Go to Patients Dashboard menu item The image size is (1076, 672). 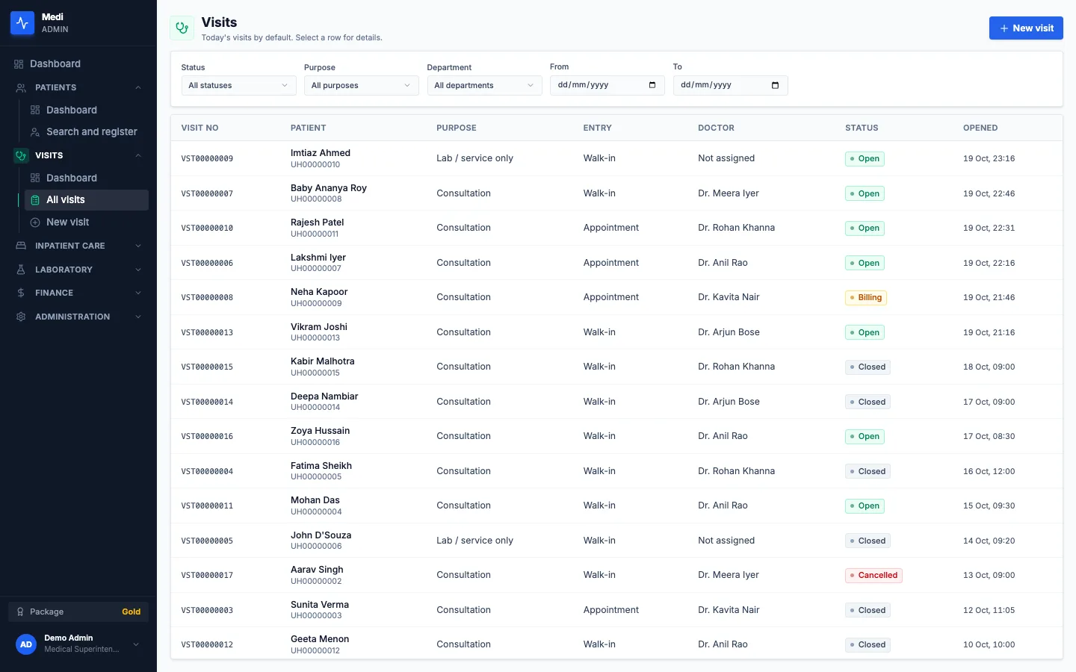(86, 110)
